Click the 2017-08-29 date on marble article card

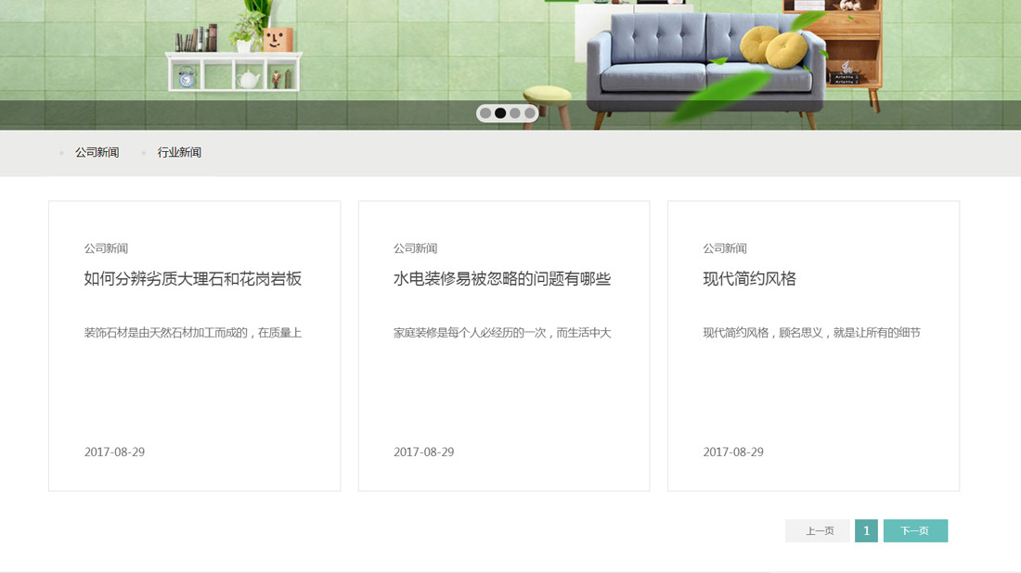[x=114, y=452]
